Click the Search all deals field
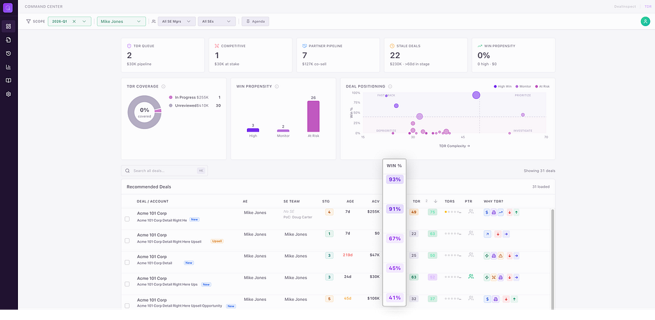 pyautogui.click(x=164, y=171)
